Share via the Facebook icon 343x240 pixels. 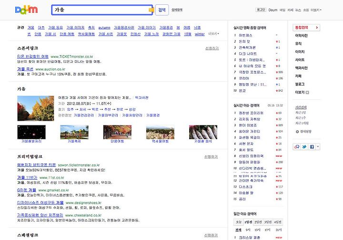pyautogui.click(x=312, y=147)
